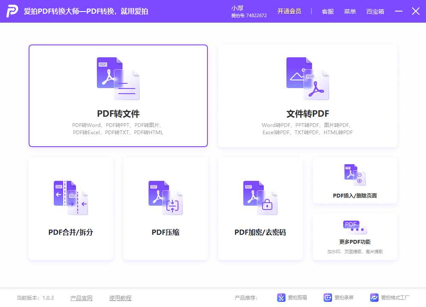Click the 爱拍剪辑 product icon

point(281,298)
